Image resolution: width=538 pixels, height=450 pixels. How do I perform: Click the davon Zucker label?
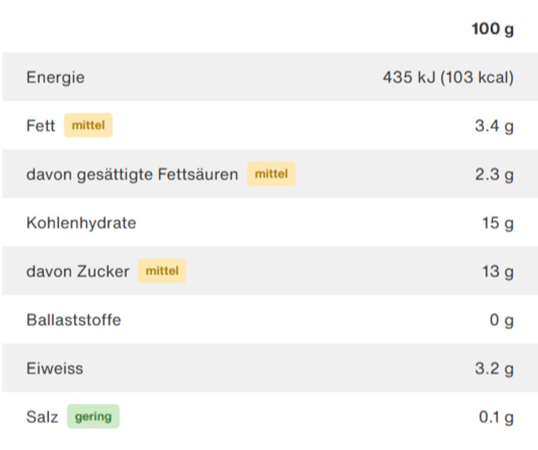point(78,271)
